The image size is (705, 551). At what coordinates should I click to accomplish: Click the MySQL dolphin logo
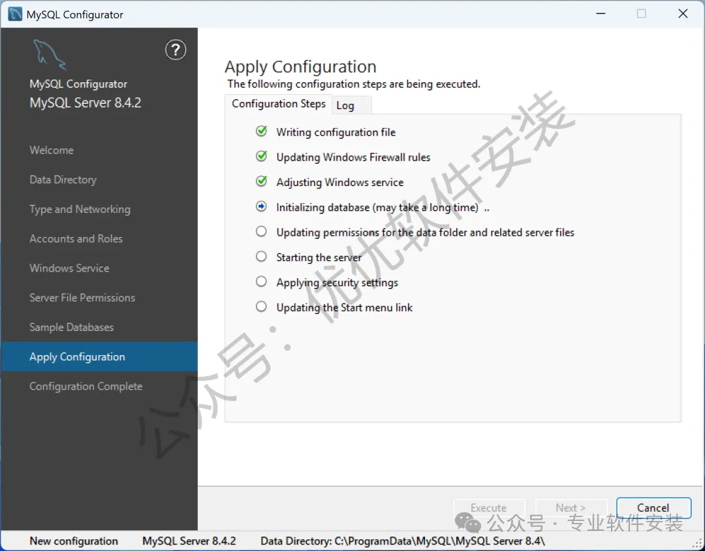pyautogui.click(x=50, y=55)
